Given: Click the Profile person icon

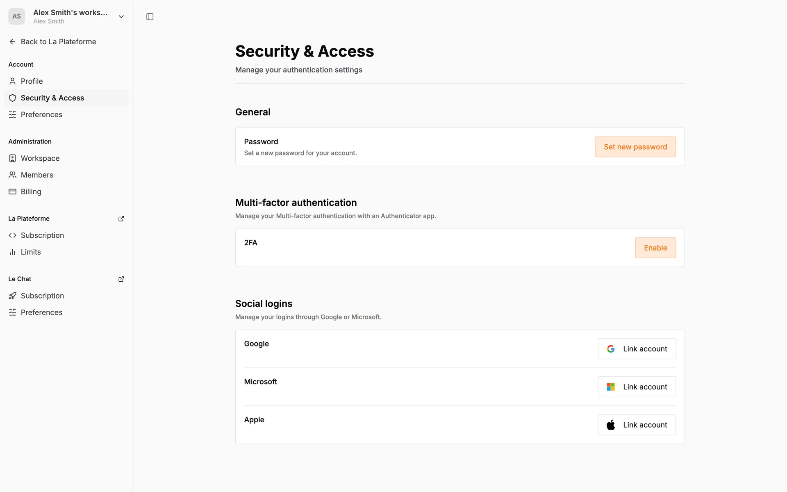Looking at the screenshot, I should coord(12,81).
